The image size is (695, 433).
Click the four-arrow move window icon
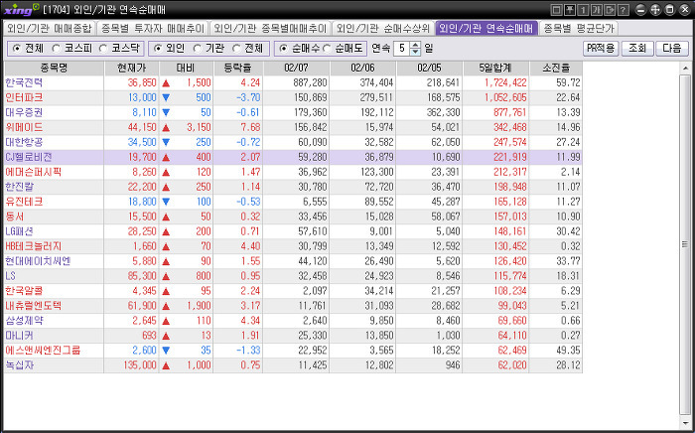(655, 10)
